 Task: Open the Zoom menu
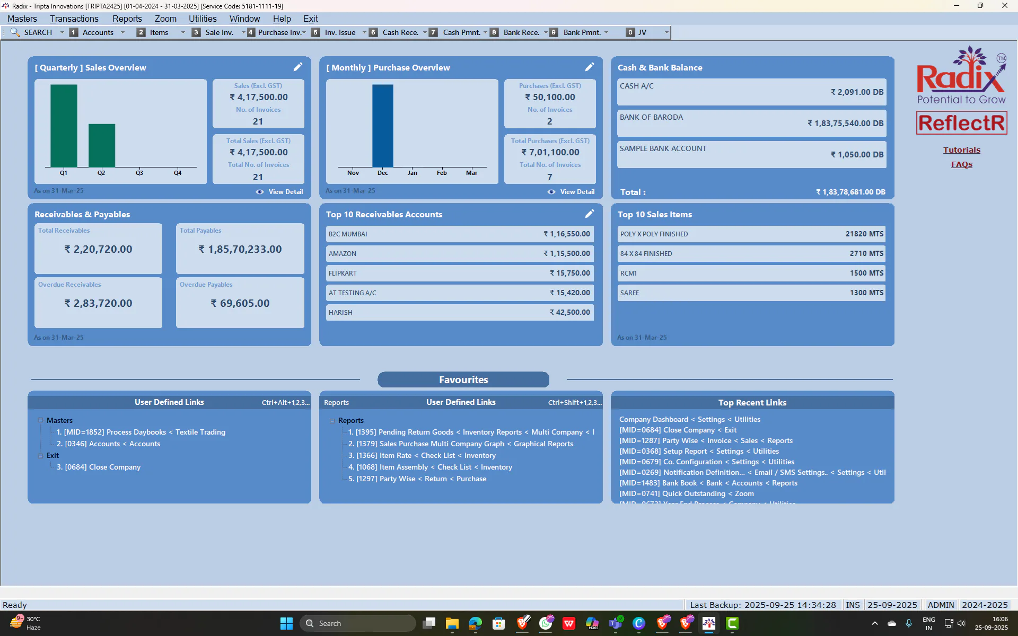tap(165, 19)
